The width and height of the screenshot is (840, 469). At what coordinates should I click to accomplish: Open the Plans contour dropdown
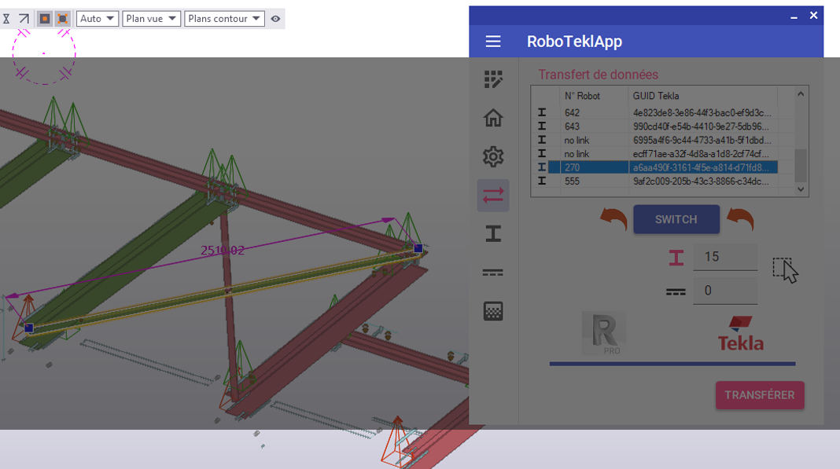pyautogui.click(x=224, y=19)
